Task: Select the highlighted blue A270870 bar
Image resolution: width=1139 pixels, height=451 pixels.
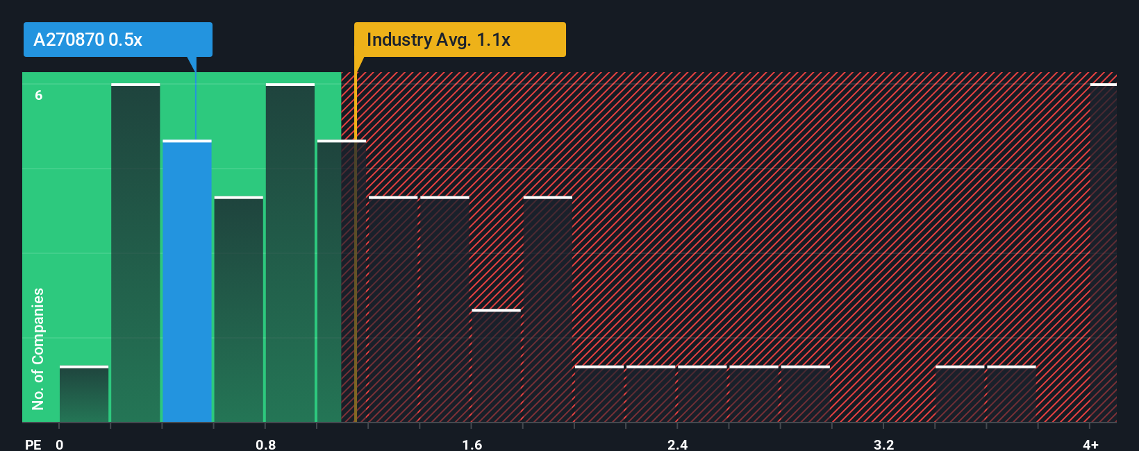Action: [187, 281]
